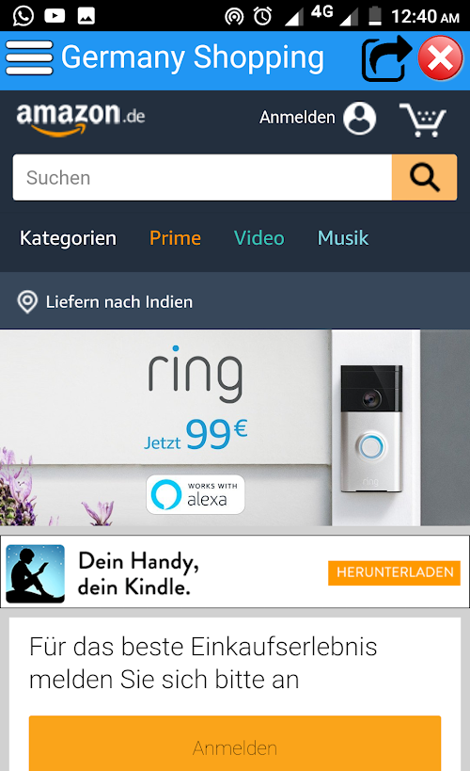Tap the Kindle reading app icon
The width and height of the screenshot is (470, 771).
pos(36,573)
